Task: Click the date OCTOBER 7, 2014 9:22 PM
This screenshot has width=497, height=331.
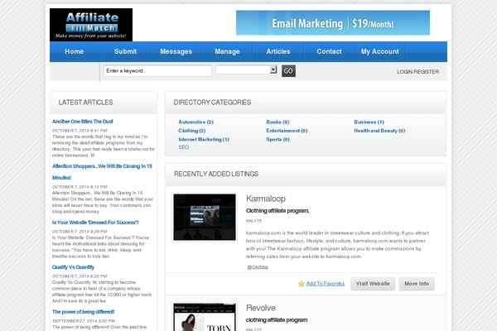Action: click(80, 276)
